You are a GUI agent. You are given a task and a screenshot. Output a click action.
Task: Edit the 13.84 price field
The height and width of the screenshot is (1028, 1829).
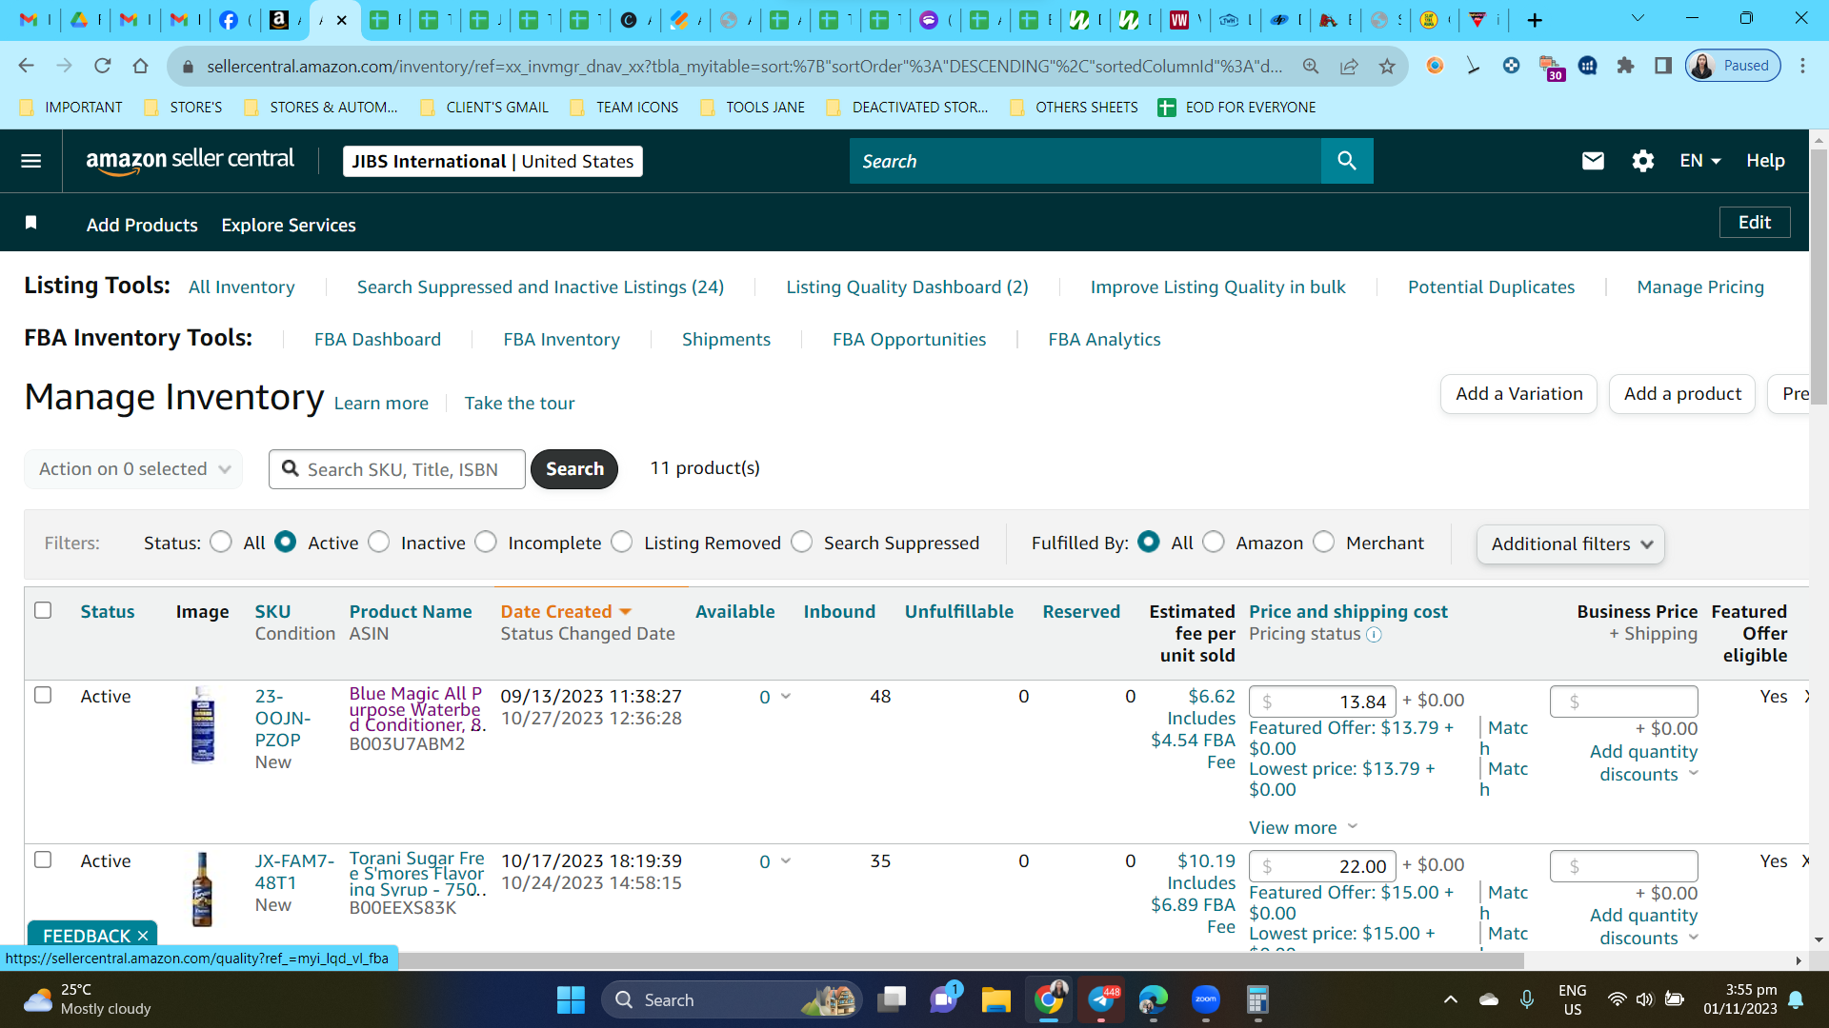[1322, 702]
